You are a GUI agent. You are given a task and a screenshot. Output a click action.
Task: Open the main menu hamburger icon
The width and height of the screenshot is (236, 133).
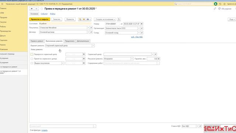2,4
